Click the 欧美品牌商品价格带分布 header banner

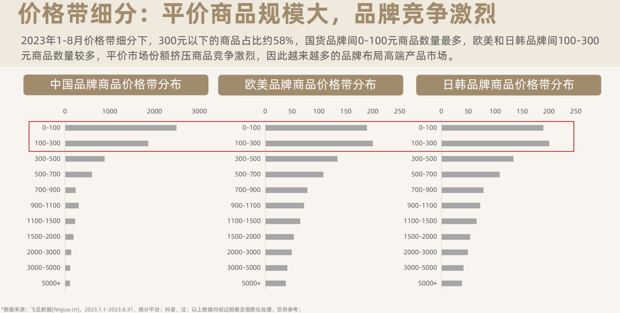310,85
